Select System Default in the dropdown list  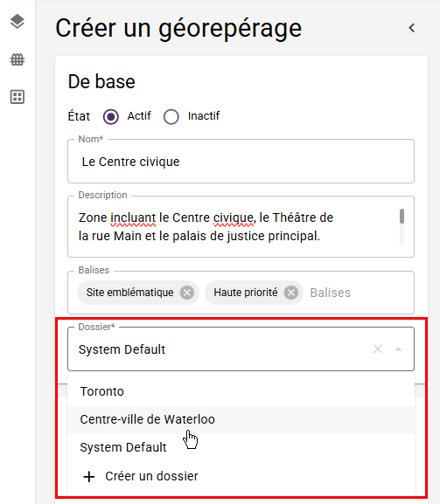point(241,447)
